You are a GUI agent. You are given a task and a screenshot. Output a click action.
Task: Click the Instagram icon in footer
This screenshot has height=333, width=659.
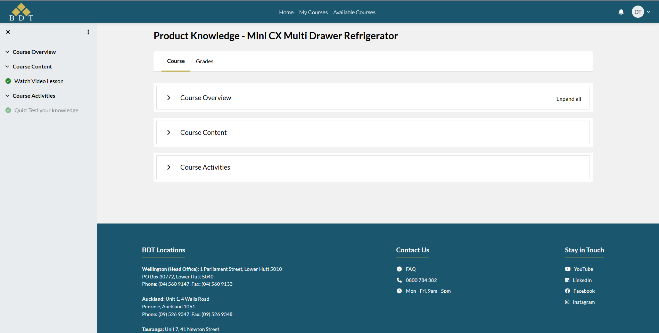567,302
